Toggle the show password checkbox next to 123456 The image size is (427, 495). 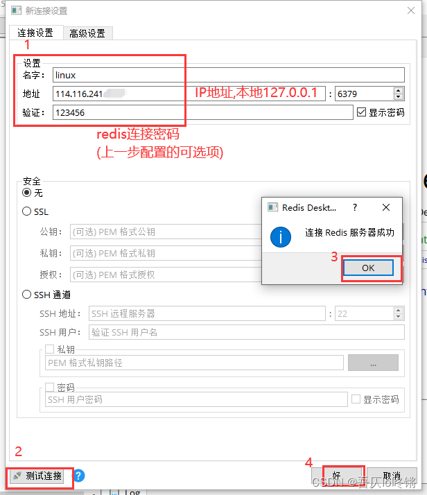[x=361, y=112]
